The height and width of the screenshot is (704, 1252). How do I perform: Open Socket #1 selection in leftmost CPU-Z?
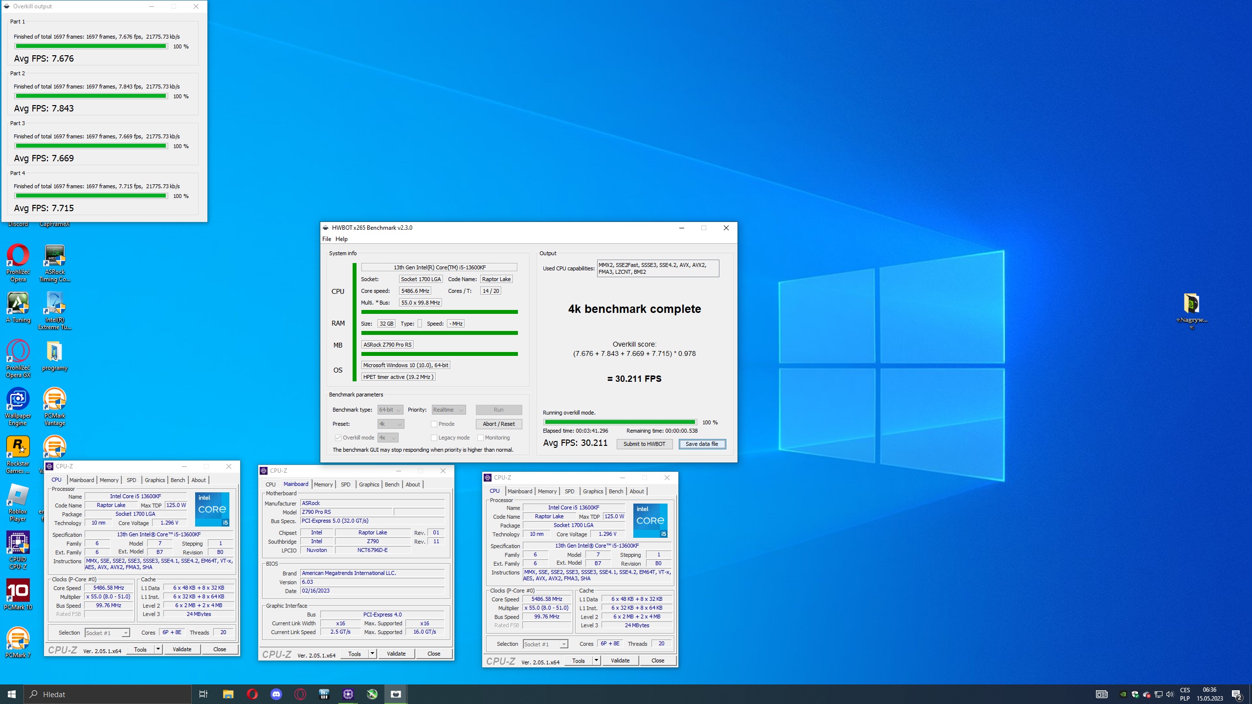pos(107,633)
